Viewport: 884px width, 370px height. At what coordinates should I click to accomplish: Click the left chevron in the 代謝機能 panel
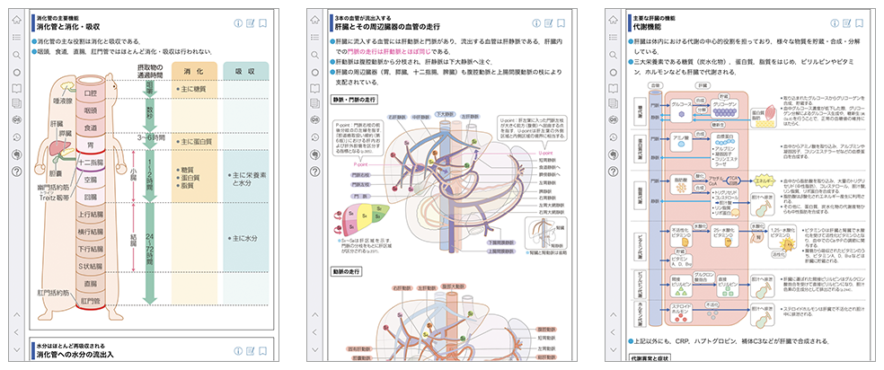coord(614,331)
